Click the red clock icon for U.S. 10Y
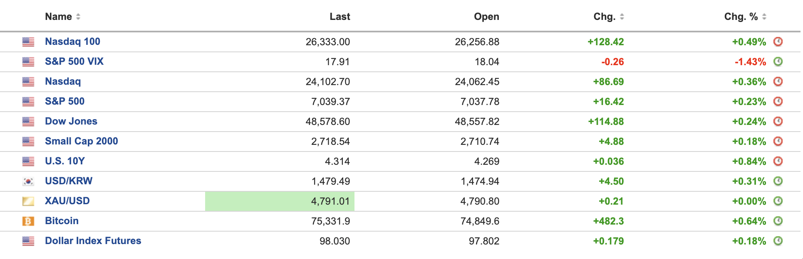Viewport: 803px width, 259px height. [x=778, y=161]
